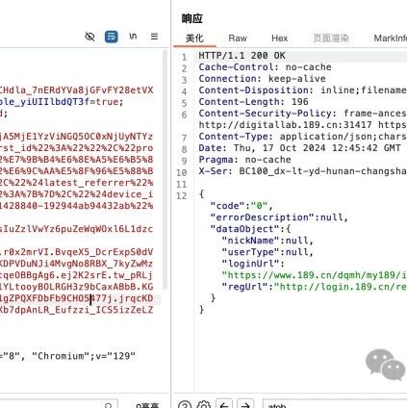Toggle the blue word-wrap icon
The image size is (407, 408).
pos(112,37)
